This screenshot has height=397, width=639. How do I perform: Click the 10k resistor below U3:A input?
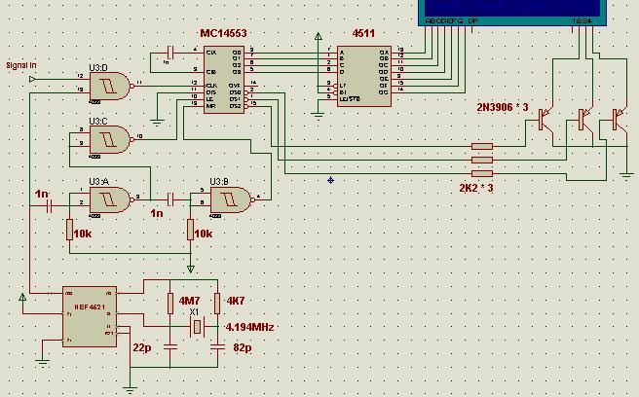[69, 230]
